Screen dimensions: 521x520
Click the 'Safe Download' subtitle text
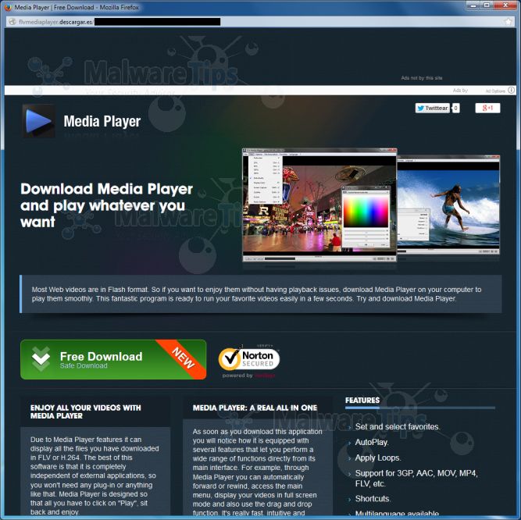coord(84,365)
